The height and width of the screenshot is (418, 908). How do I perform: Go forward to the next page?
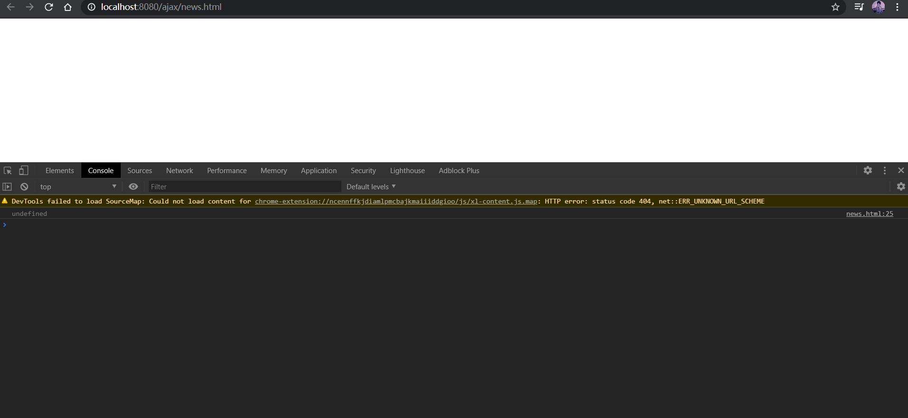29,7
